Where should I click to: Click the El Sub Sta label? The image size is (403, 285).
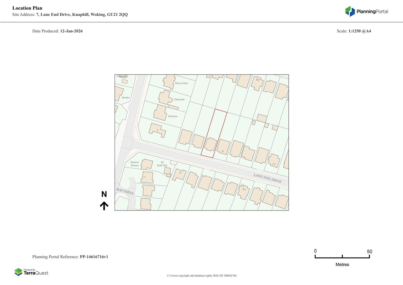[162, 164]
